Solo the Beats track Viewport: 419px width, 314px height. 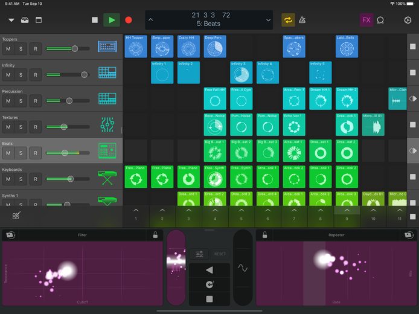[x=21, y=153]
